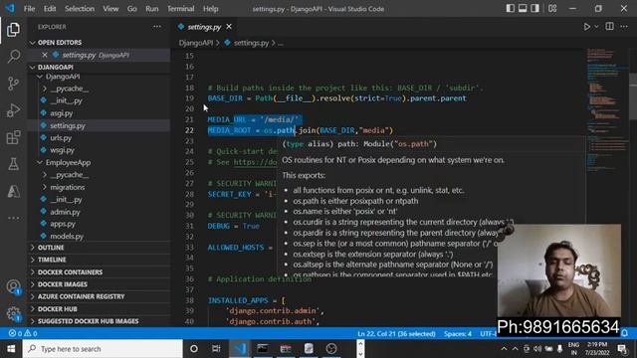
Task: Toggle secondary side bar layout icon
Action: pos(535,9)
